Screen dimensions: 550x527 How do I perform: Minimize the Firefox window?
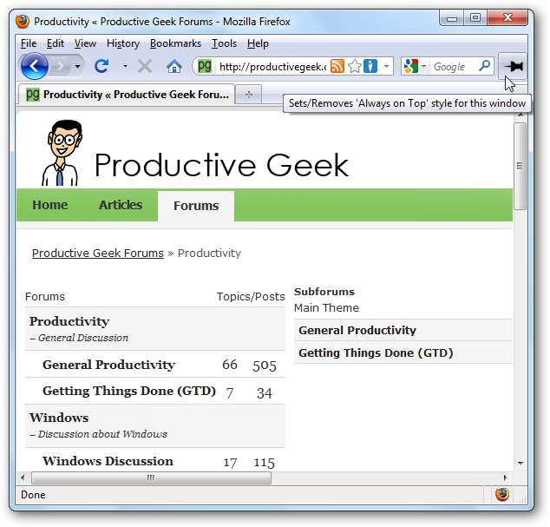(452, 17)
